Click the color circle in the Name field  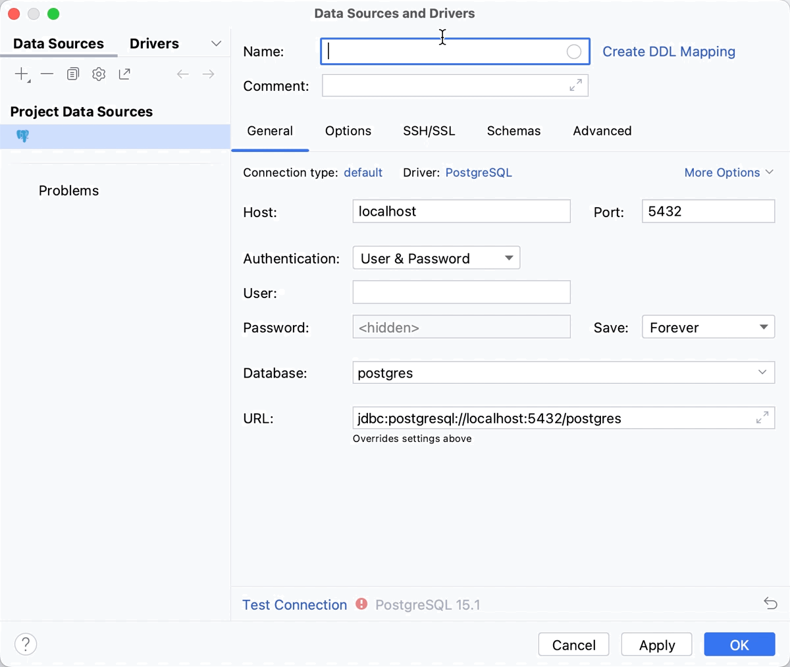tap(574, 52)
